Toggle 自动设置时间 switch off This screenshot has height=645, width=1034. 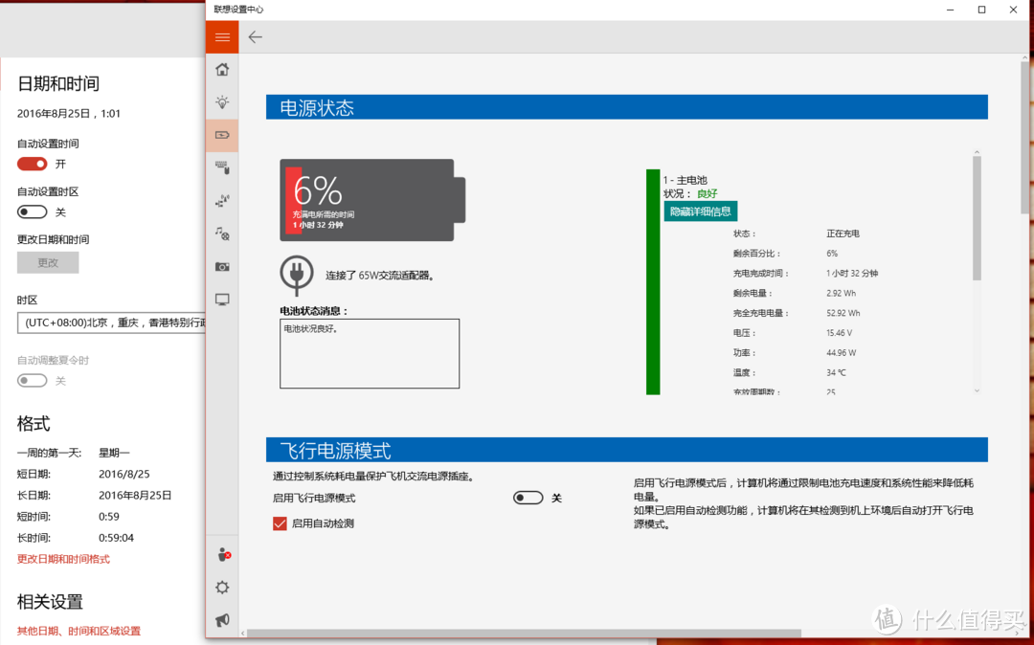[33, 164]
